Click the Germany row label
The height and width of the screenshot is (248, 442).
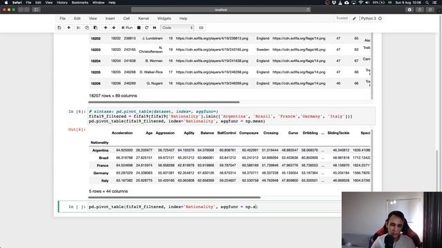(101, 173)
